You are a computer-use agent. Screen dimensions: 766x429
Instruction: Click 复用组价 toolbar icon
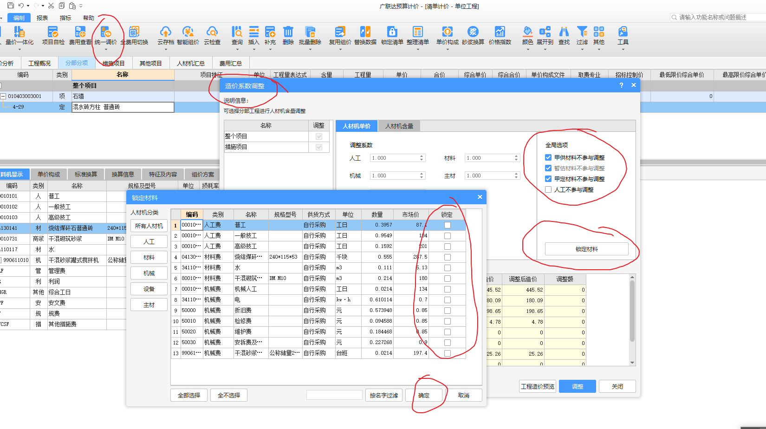[340, 32]
